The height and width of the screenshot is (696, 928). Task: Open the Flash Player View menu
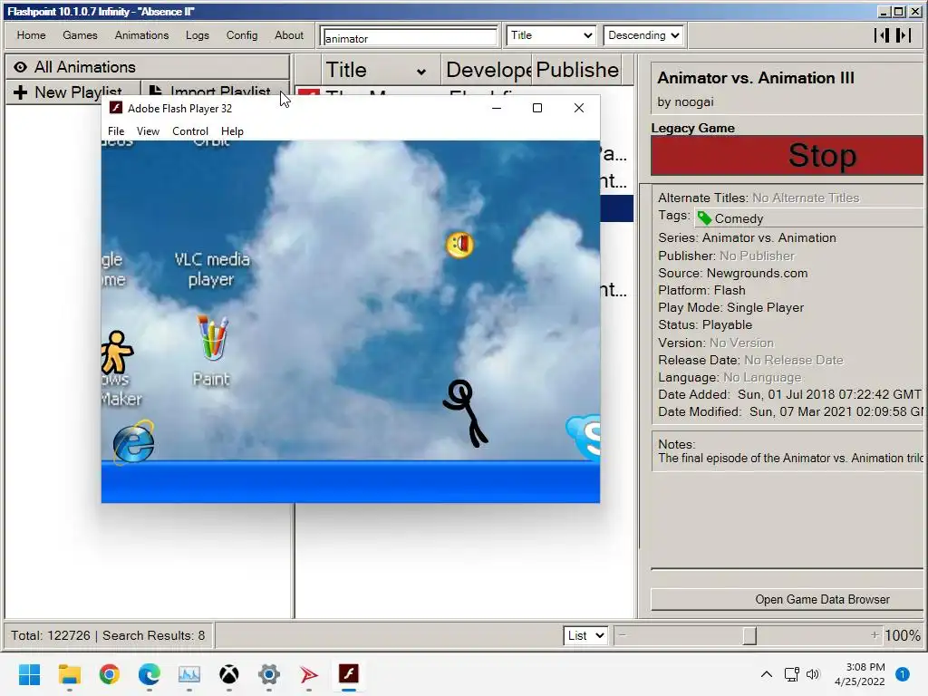[x=148, y=131]
